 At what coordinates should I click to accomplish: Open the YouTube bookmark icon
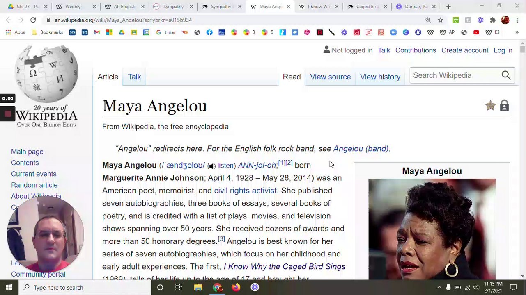(x=476, y=32)
